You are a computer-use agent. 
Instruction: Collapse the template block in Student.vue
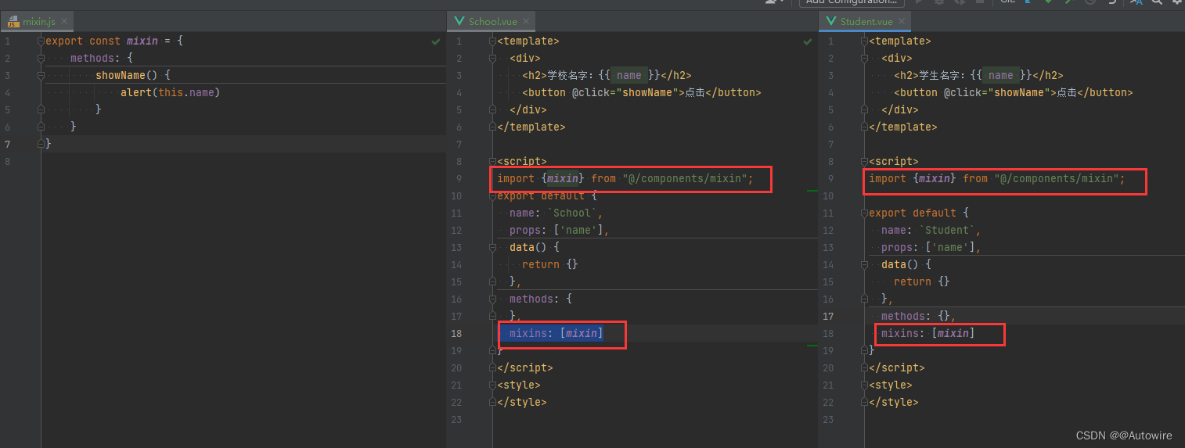point(864,41)
